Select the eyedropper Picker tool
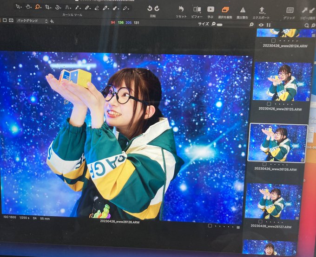Viewport: 316px width, 257px height. [105, 8]
